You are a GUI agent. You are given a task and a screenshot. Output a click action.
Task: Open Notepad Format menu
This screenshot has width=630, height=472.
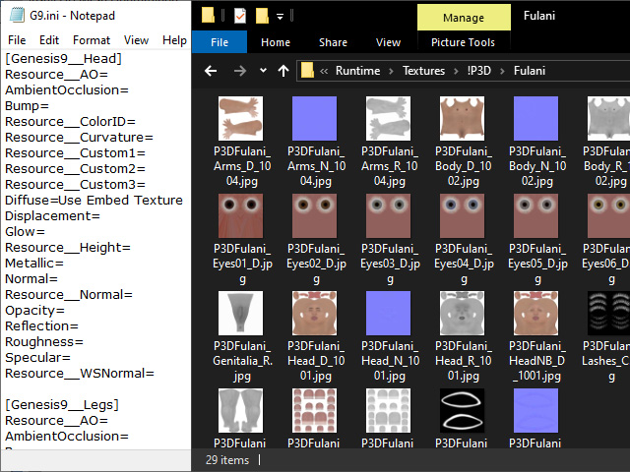(x=92, y=40)
